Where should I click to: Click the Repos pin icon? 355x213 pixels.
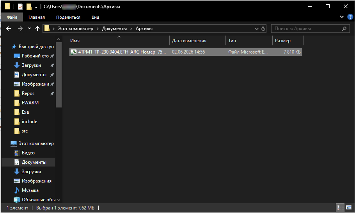click(x=52, y=93)
